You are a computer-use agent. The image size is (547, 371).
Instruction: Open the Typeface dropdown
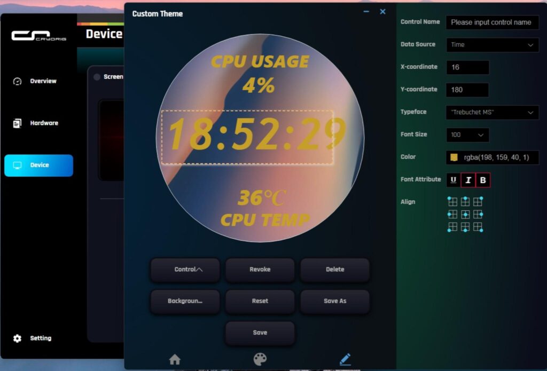492,112
